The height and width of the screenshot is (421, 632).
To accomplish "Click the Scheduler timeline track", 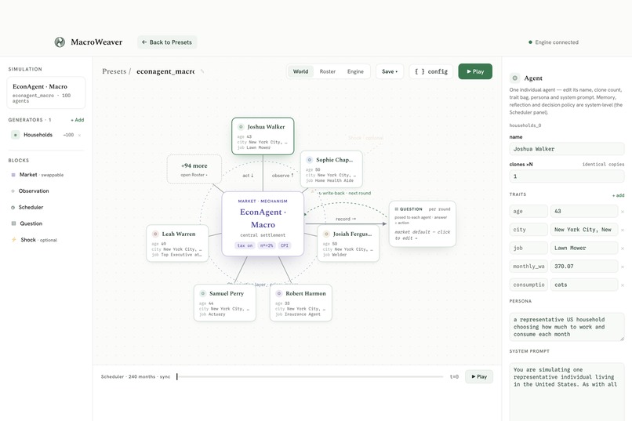I will (x=310, y=376).
